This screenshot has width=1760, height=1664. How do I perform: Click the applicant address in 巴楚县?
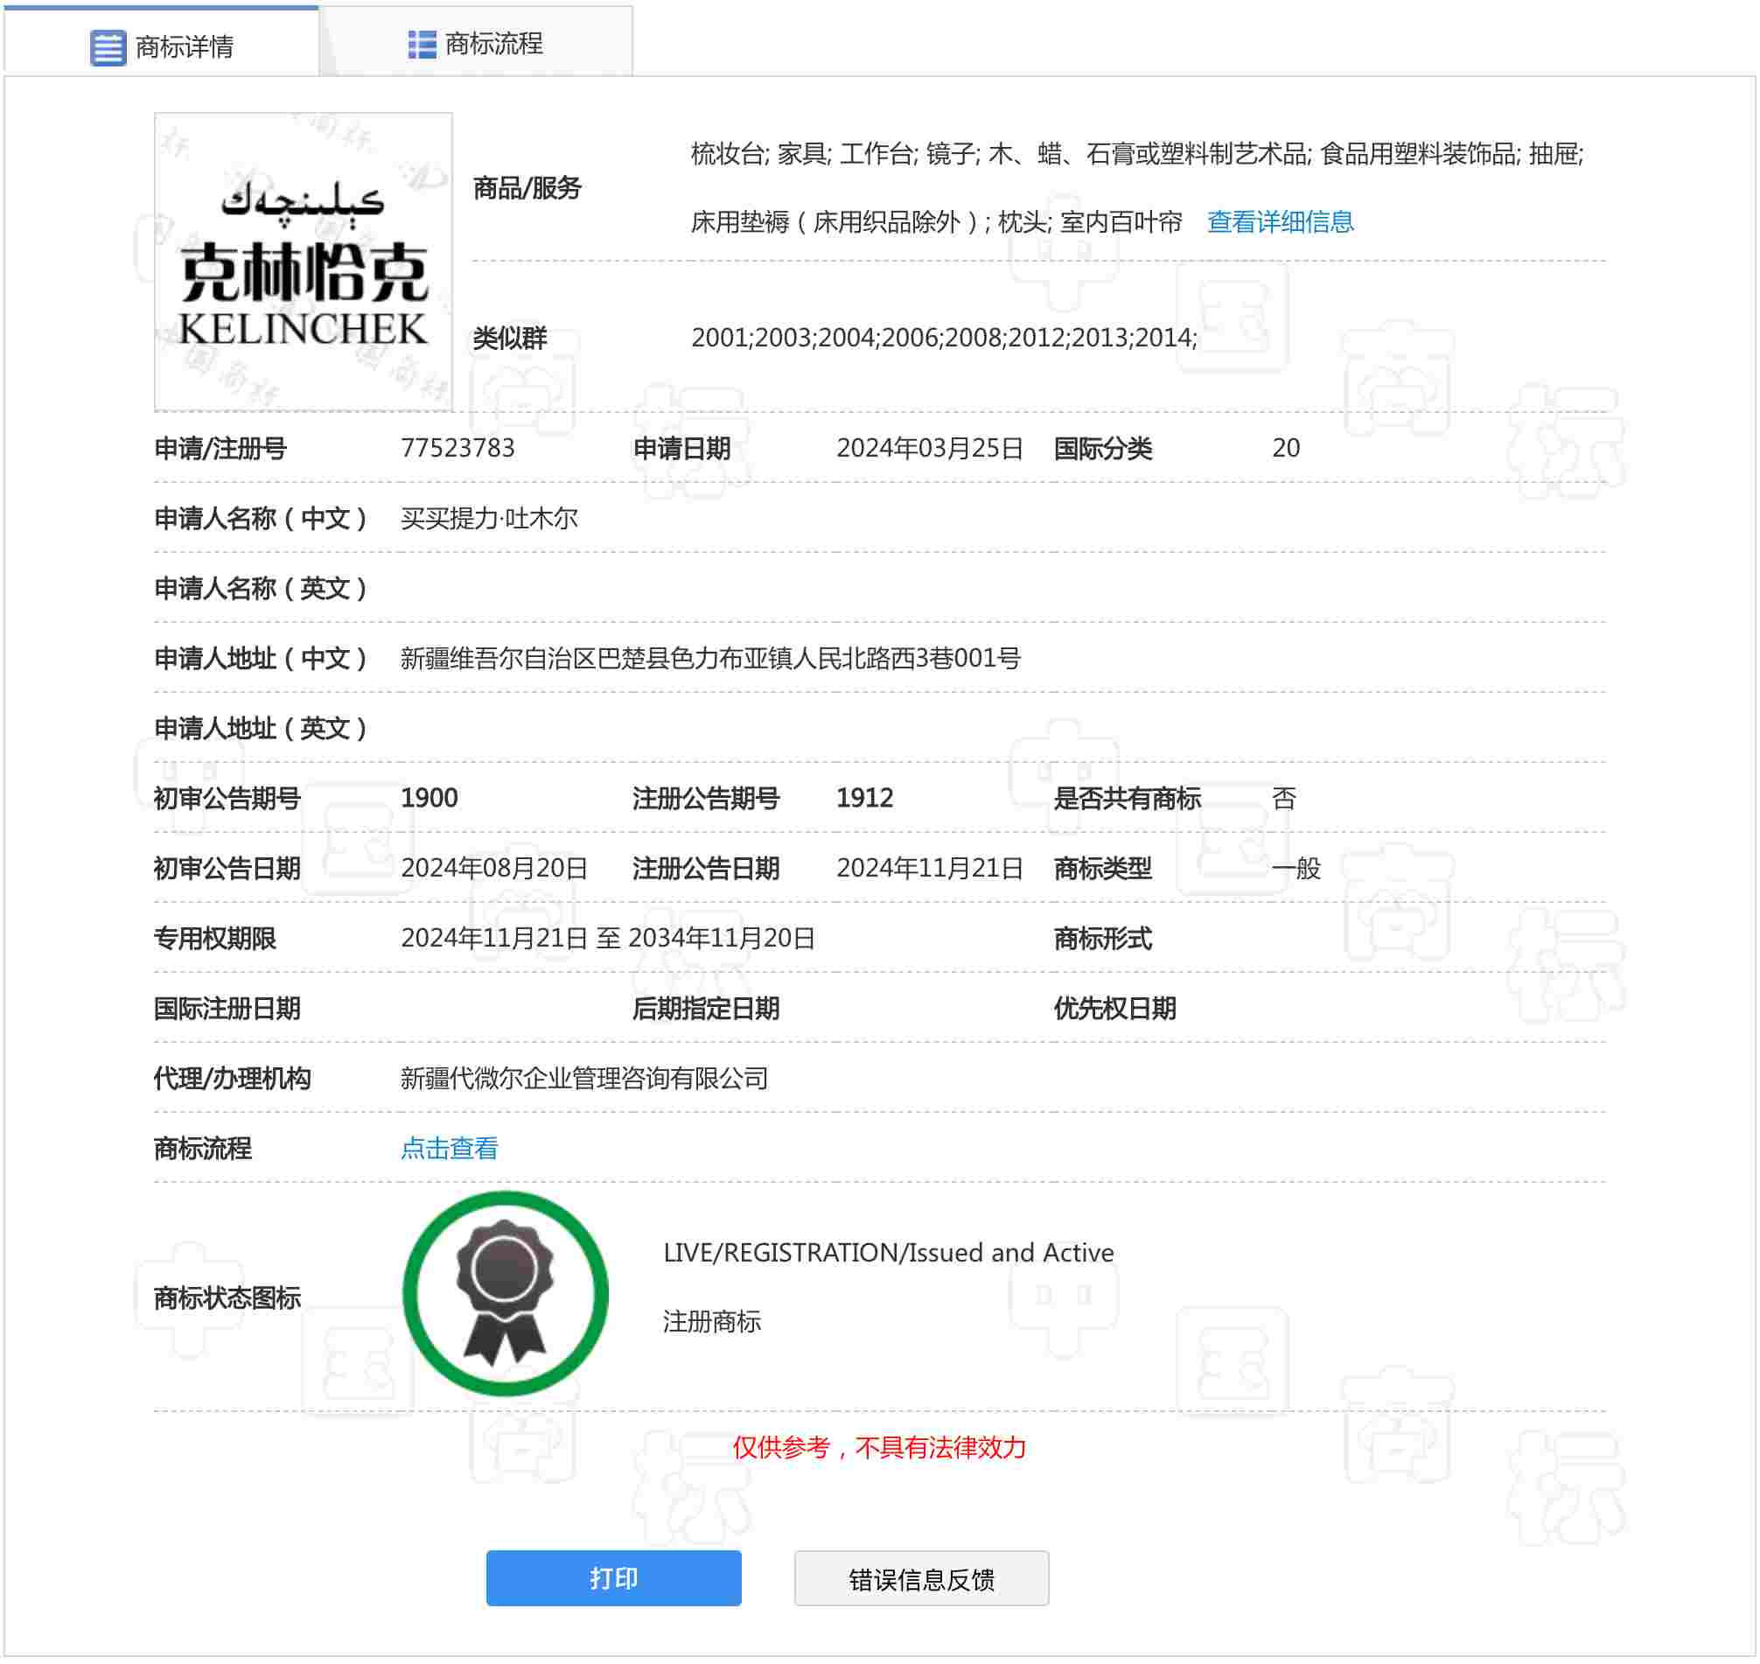710,659
